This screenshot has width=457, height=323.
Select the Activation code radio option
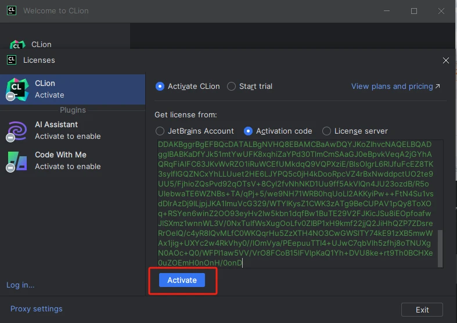[249, 131]
